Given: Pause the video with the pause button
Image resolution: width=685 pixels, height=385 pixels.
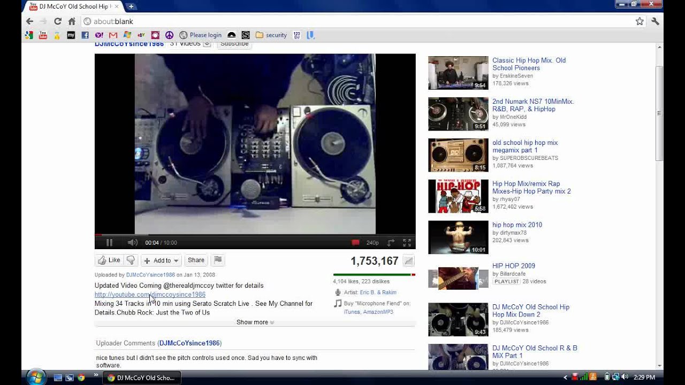Looking at the screenshot, I should coord(109,243).
